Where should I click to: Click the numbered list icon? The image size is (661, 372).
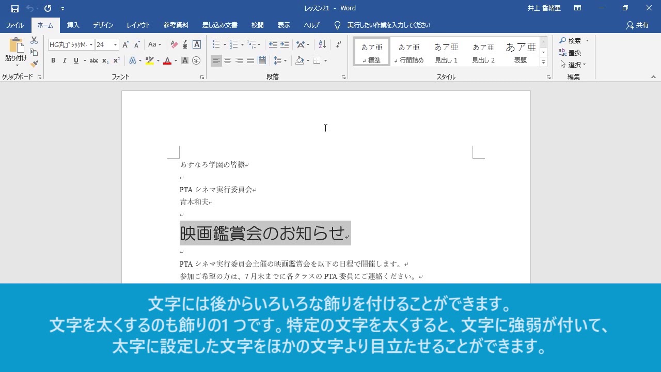(x=233, y=45)
